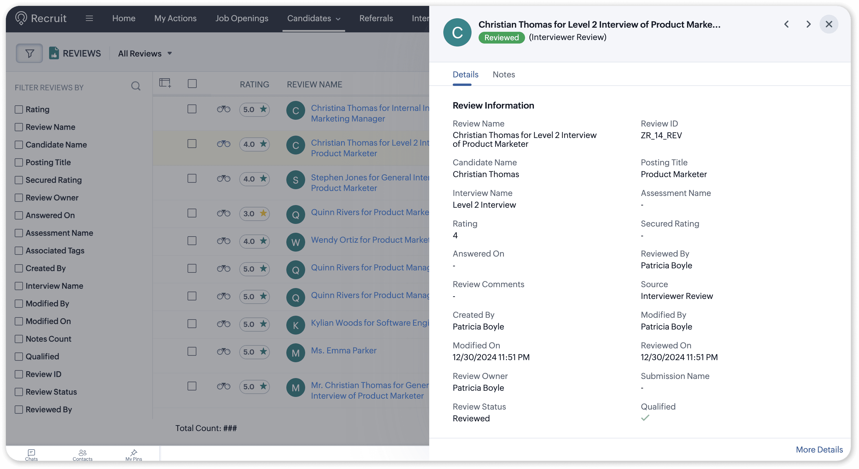859x469 pixels.
Task: Open My Pins in bottom bar
Action: [x=134, y=454]
